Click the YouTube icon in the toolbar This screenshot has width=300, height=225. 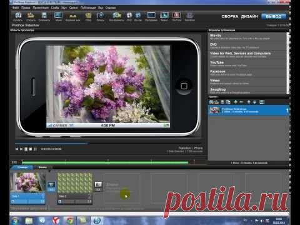click(x=176, y=16)
